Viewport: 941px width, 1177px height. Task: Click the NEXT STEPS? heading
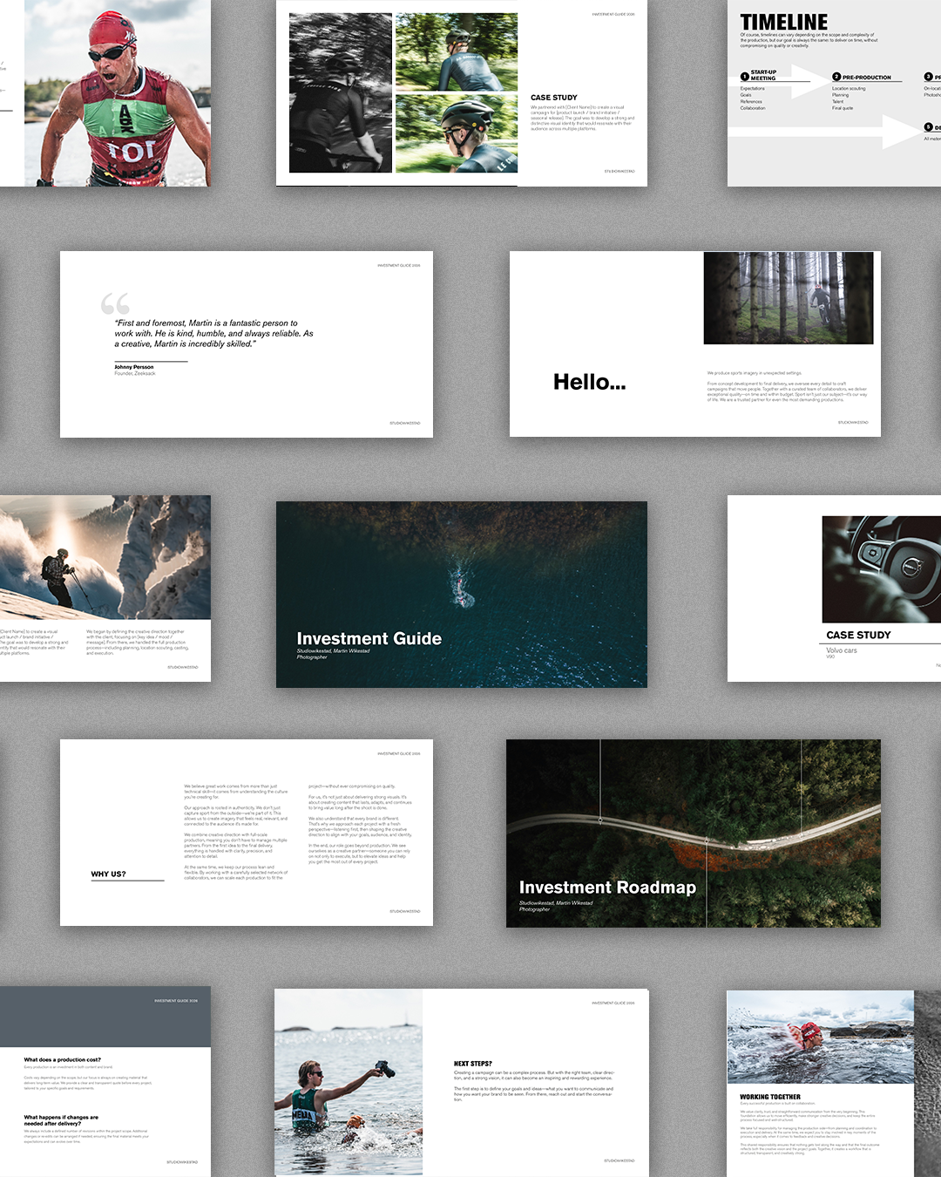(x=473, y=1064)
